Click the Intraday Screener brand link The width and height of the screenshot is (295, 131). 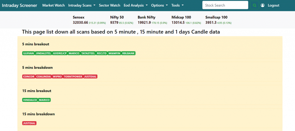click(20, 5)
